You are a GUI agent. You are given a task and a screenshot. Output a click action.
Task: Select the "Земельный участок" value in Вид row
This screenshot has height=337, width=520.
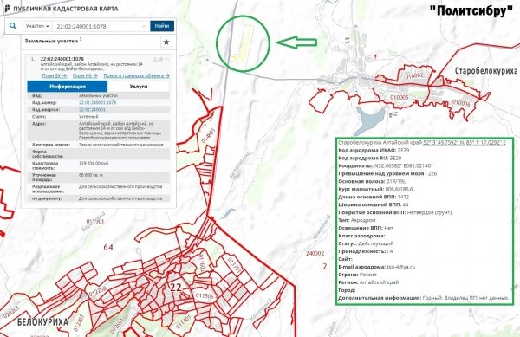(98, 95)
